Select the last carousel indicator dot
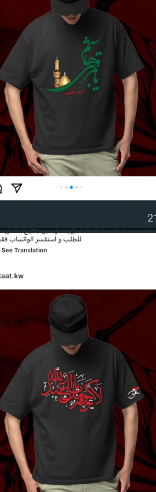This screenshot has height=492, width=156. point(81,187)
